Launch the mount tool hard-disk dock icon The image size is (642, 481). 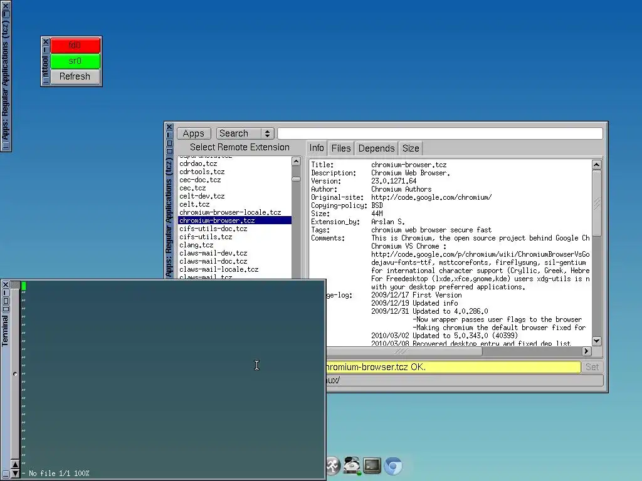tap(352, 465)
